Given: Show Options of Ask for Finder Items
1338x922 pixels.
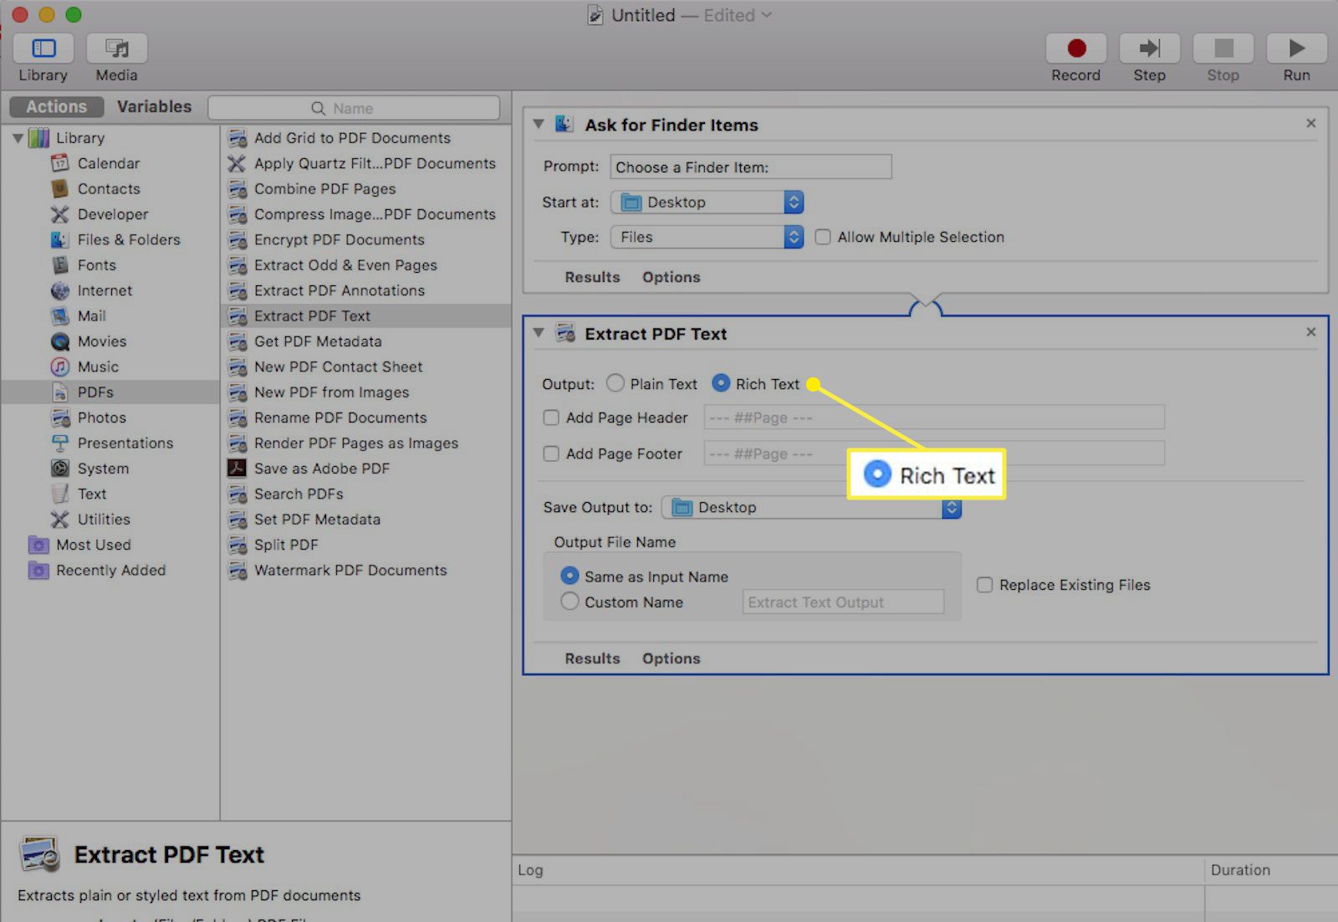Looking at the screenshot, I should point(672,277).
